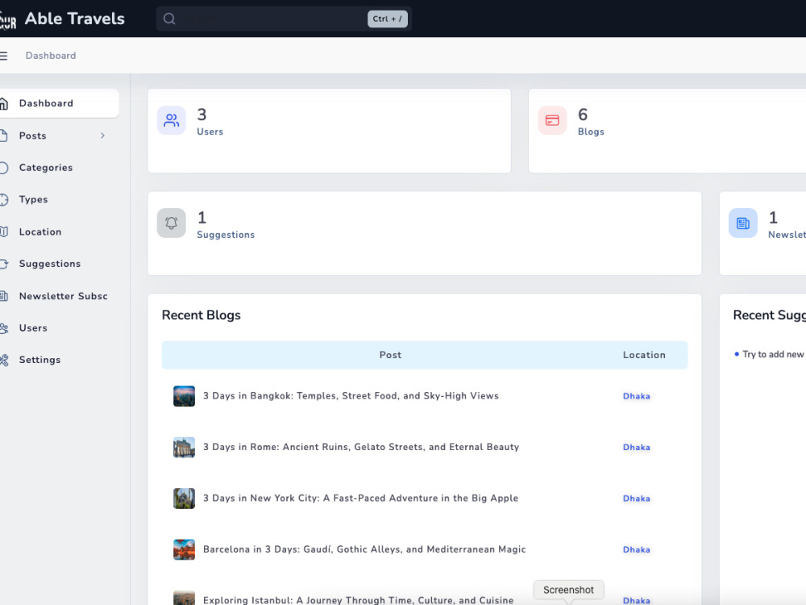
Task: Click the blue newspaper icon in Newsletter card
Action: 743,223
